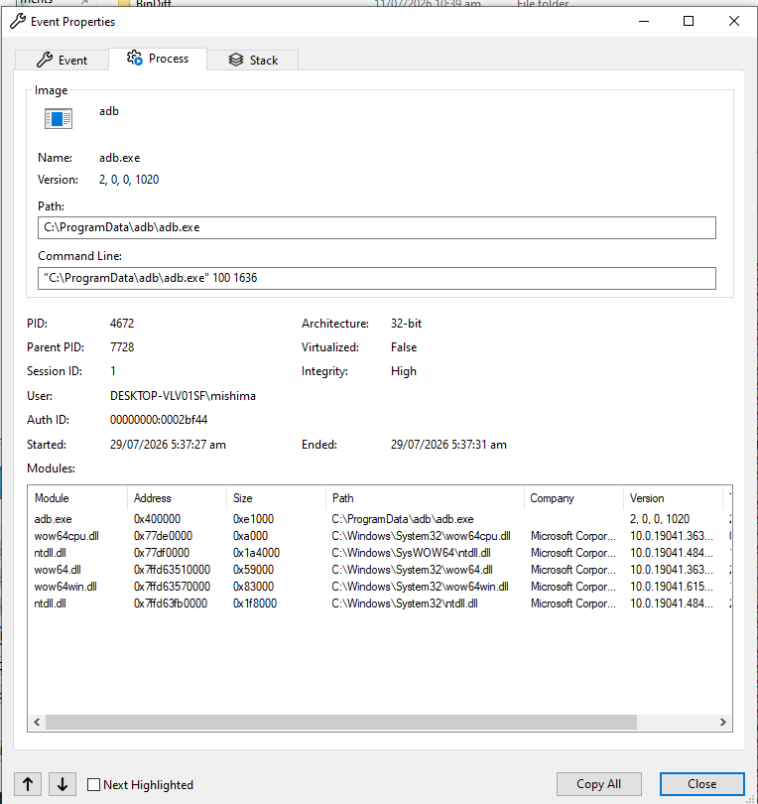Minimize the Event Properties window
The height and width of the screenshot is (804, 758).
tap(644, 21)
